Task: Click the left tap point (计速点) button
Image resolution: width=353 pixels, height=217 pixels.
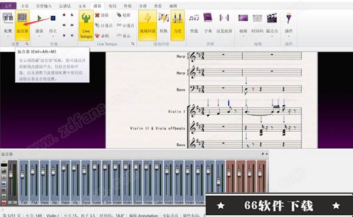Action: point(104,25)
